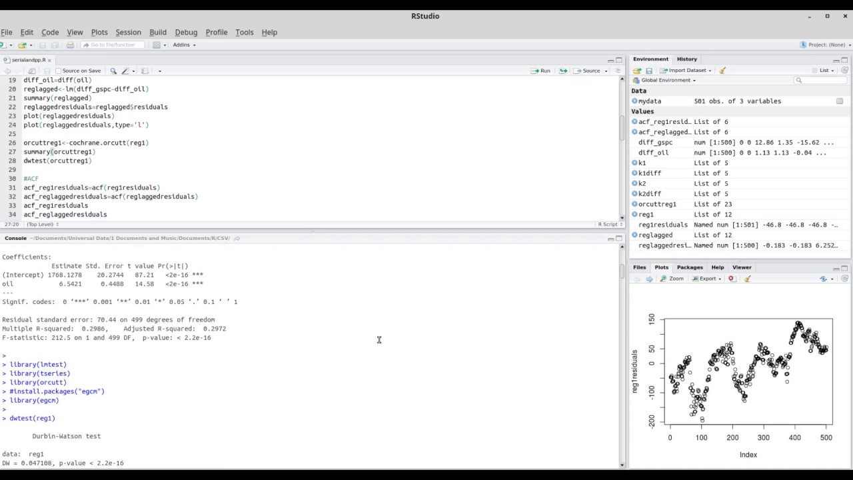
Task: Open the Viewer tab
Action: click(x=742, y=267)
